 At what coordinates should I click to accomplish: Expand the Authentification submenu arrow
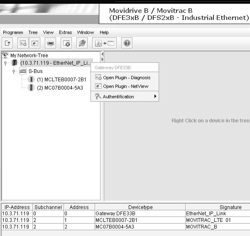coord(155,96)
